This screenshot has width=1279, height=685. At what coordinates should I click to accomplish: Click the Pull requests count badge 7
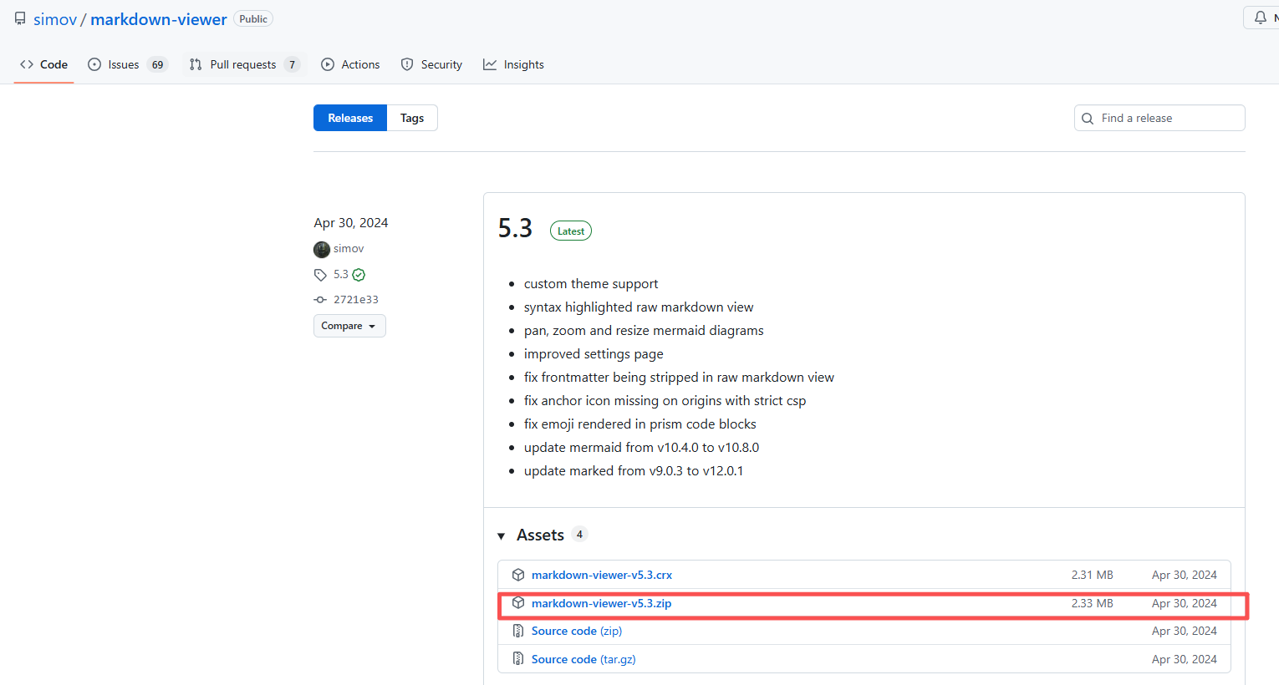pos(292,64)
